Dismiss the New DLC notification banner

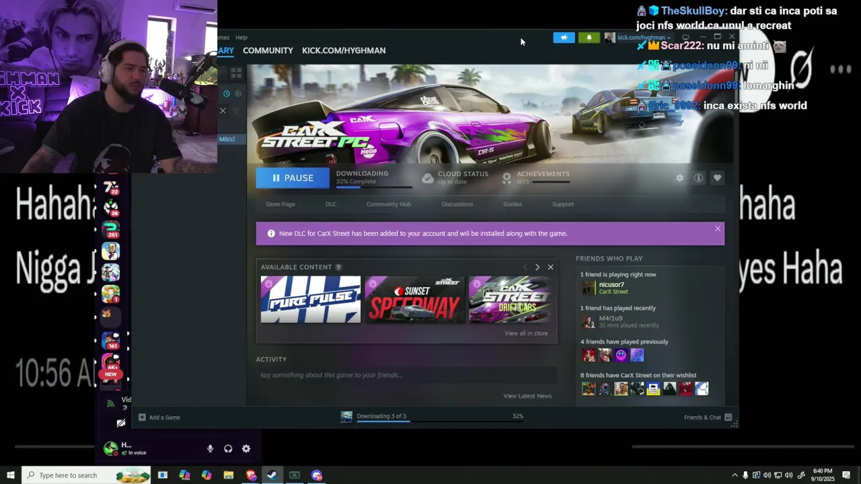point(718,229)
